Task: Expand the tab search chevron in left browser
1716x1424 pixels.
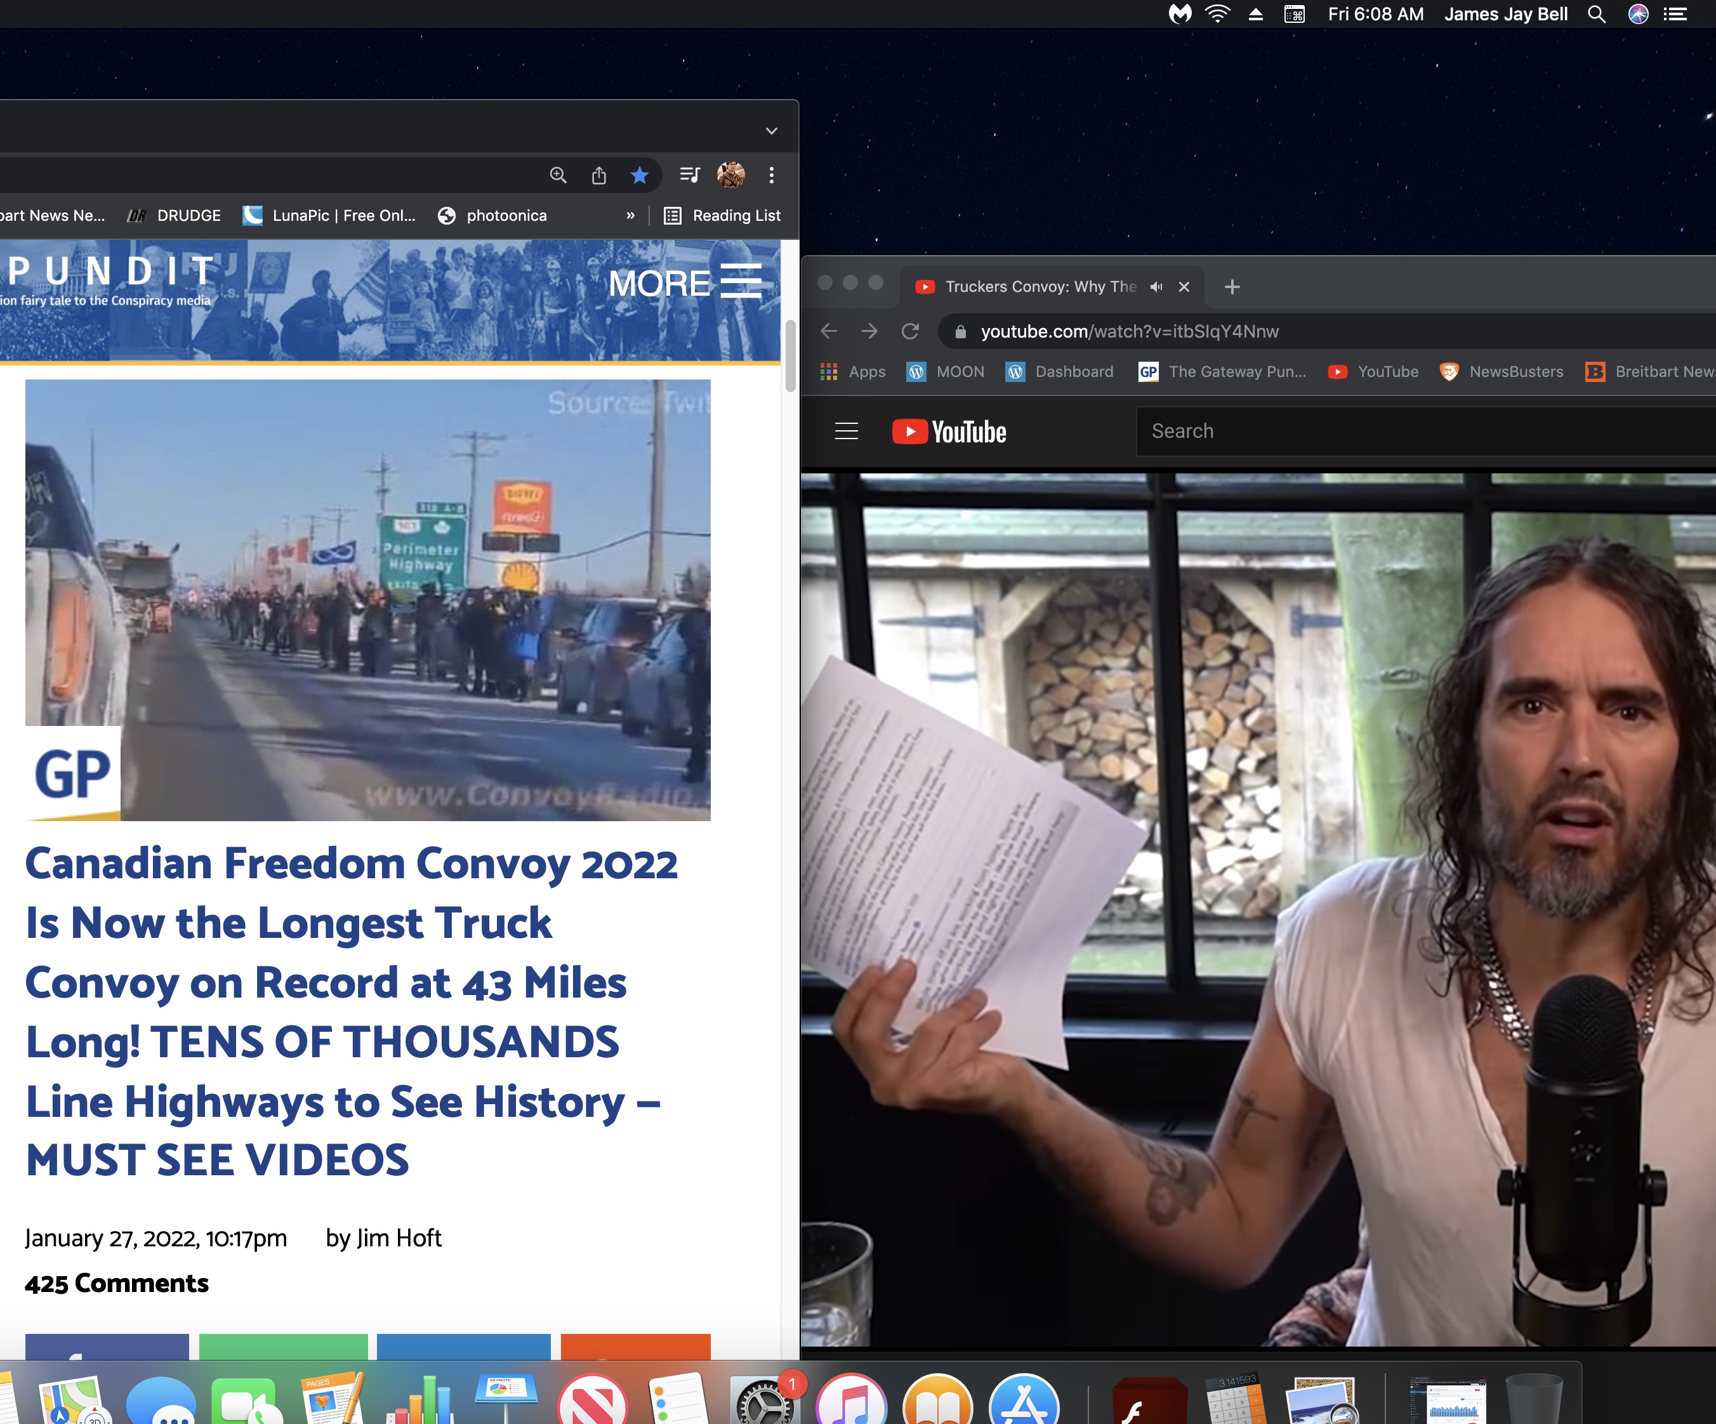Action: point(770,131)
